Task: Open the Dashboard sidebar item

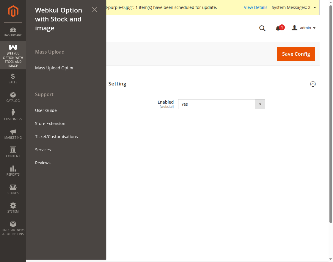Action: pos(13,32)
